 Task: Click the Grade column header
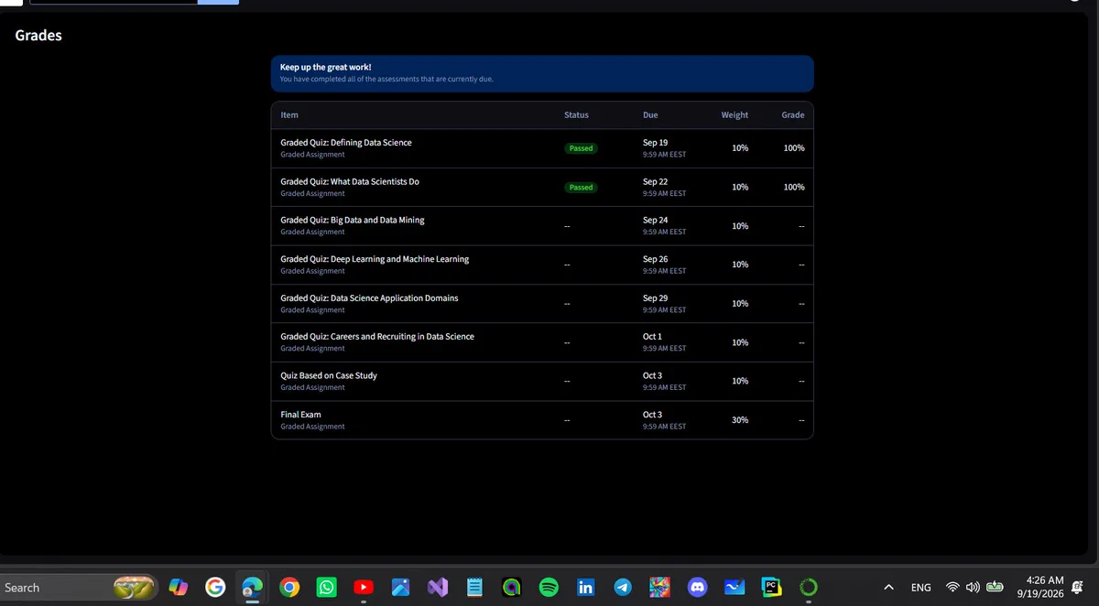coord(793,115)
